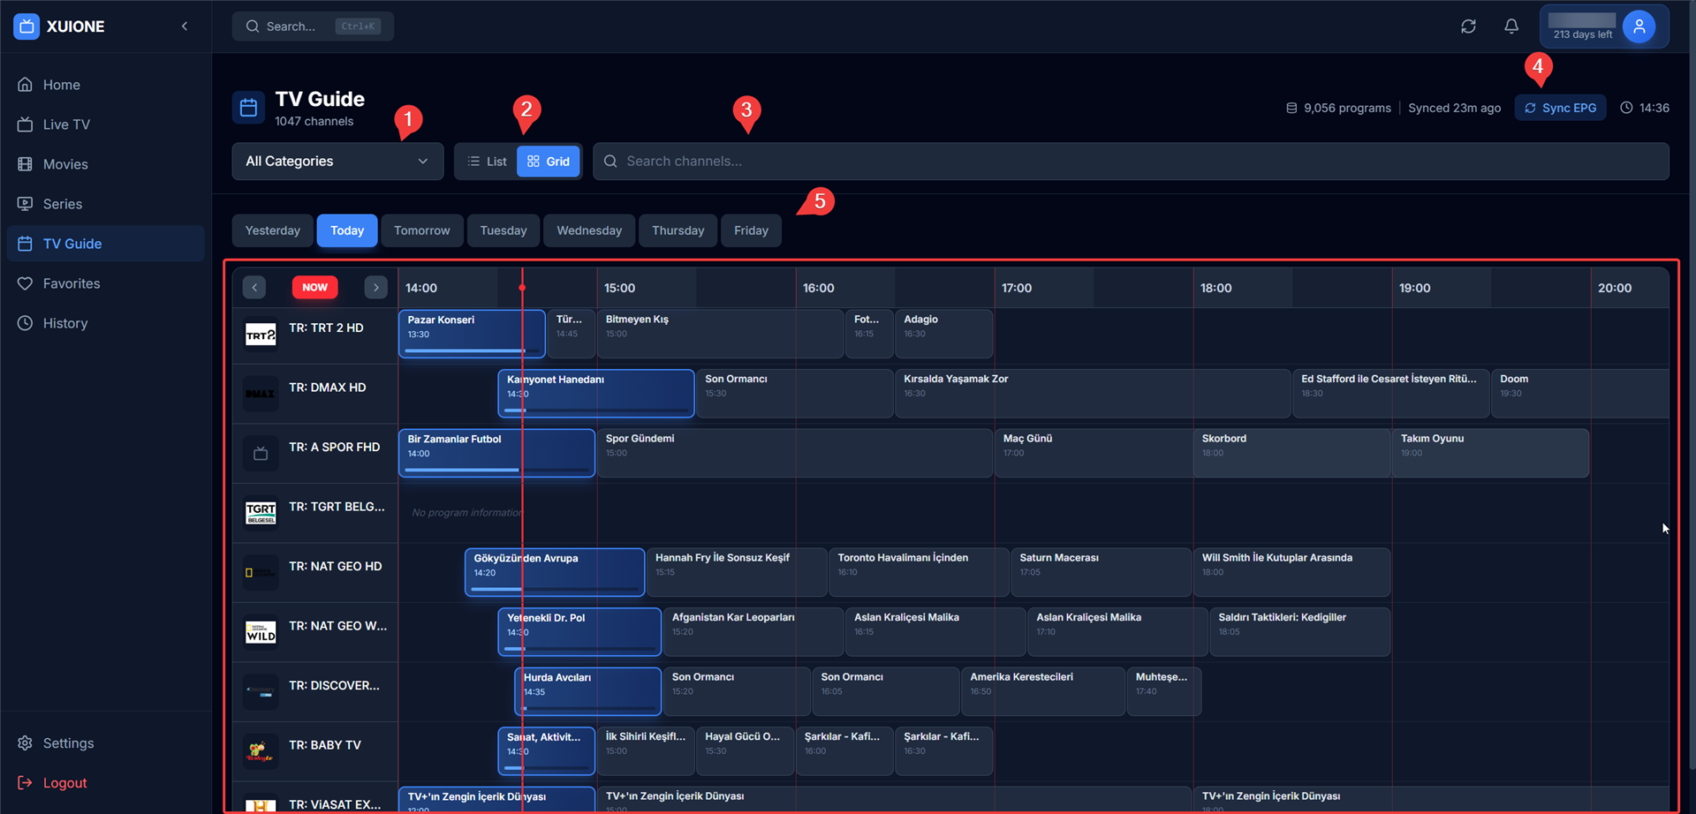Click the refresh icon near notifications

tap(1468, 26)
